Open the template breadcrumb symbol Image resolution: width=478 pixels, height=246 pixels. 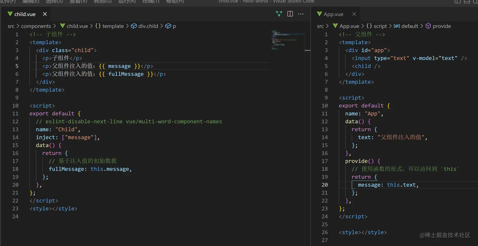click(109, 26)
